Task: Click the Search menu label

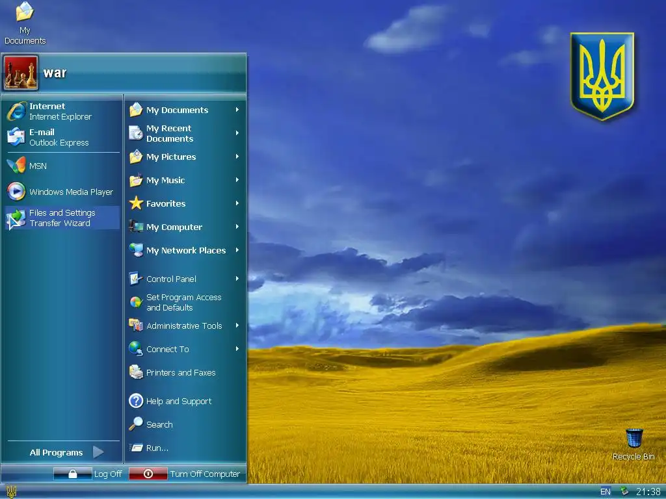Action: (x=159, y=424)
